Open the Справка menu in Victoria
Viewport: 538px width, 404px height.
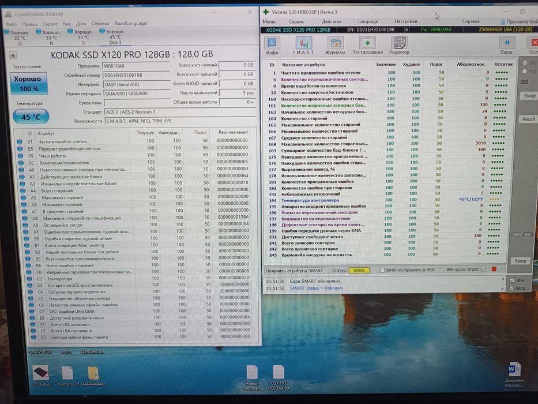tap(471, 21)
